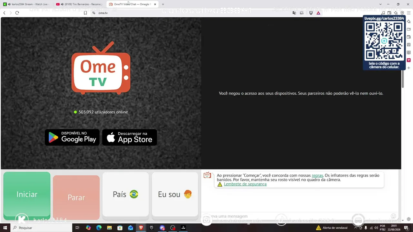Open Leo AI in the sidebar

[409, 22]
